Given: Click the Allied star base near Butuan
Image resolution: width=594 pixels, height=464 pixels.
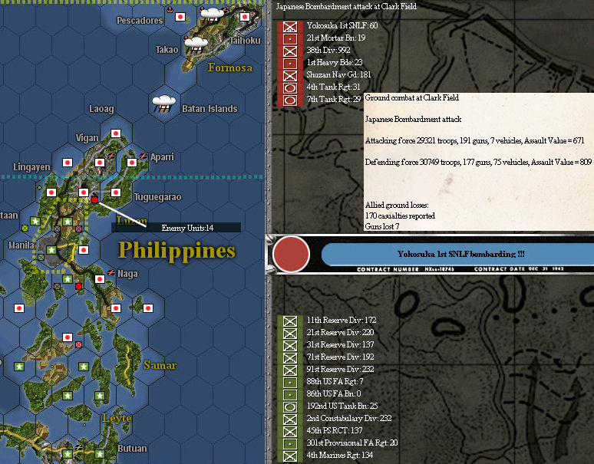Looking at the screenshot, I should [100, 453].
